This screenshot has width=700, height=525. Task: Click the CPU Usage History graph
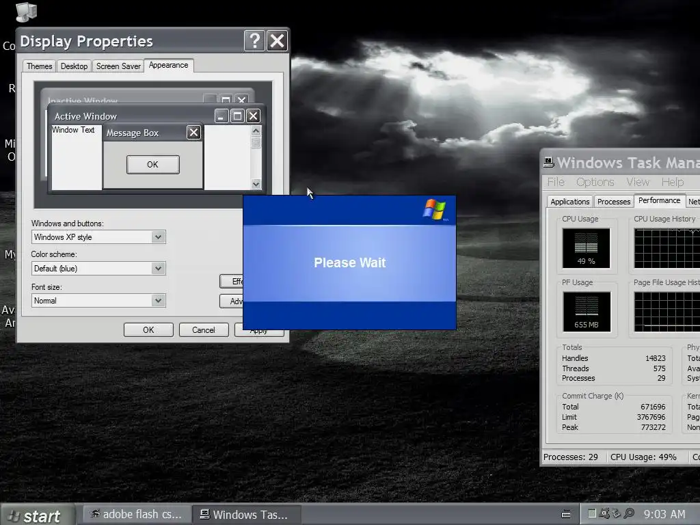click(x=667, y=248)
